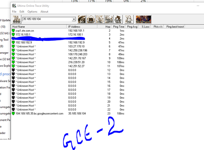Screen dimensions: 204x150
Task: Open the Options menu
Action: click(32, 12)
